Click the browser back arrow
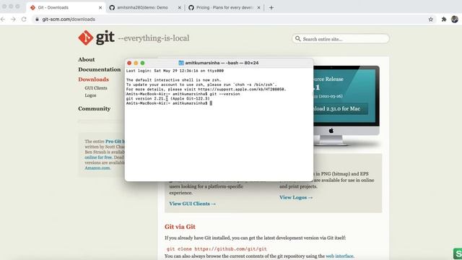This screenshot has height=260, width=462. (x=3, y=19)
